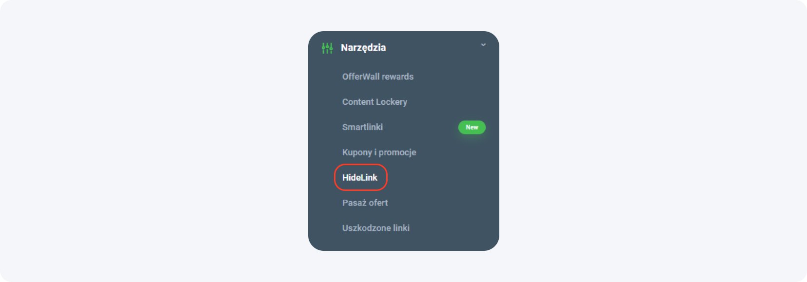Select the tools equalizer icon
Screen dimensions: 807x282
tap(327, 48)
